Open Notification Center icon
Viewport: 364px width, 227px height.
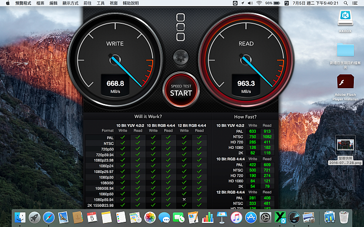(355, 3)
